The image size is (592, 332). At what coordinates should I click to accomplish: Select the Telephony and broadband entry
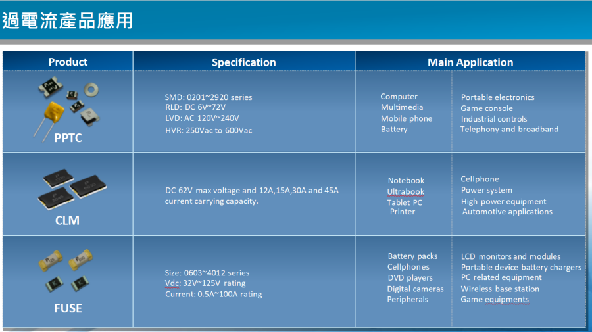(x=509, y=130)
